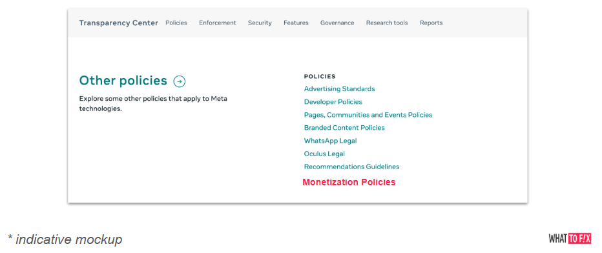This screenshot has width=602, height=253.
Task: Open the Other policies heading link
Action: [x=123, y=81]
